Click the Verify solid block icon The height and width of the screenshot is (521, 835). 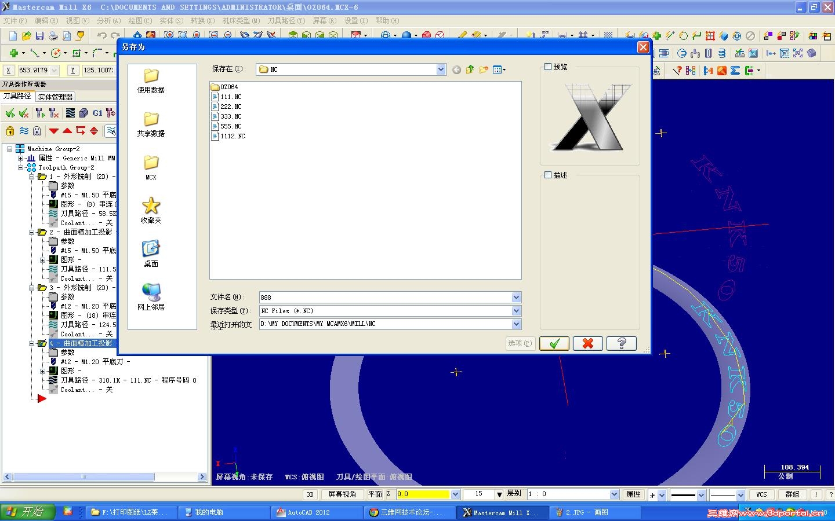83,113
